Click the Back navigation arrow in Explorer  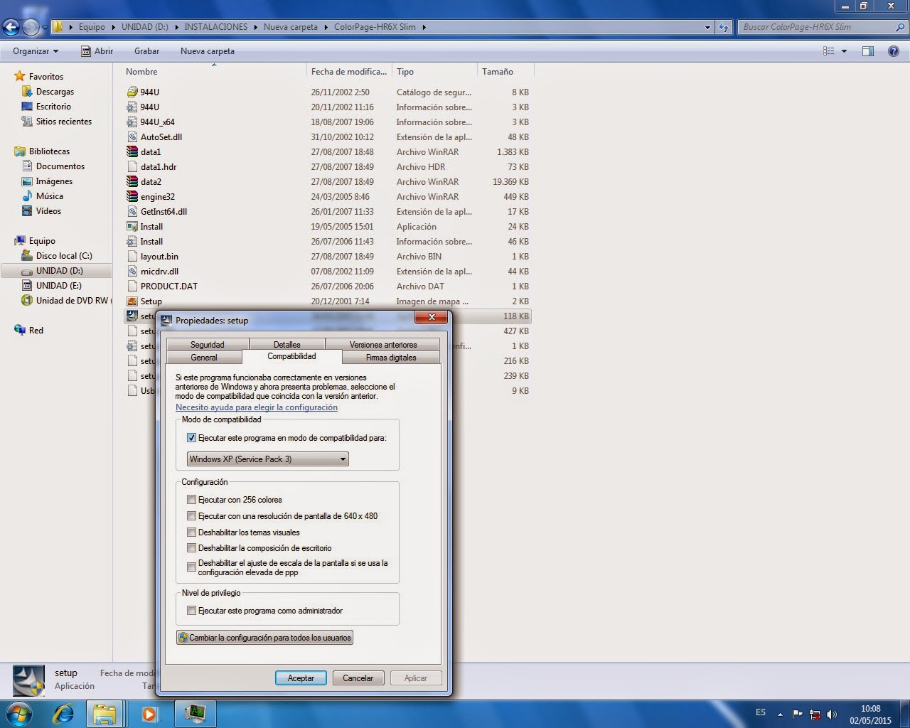(x=11, y=27)
